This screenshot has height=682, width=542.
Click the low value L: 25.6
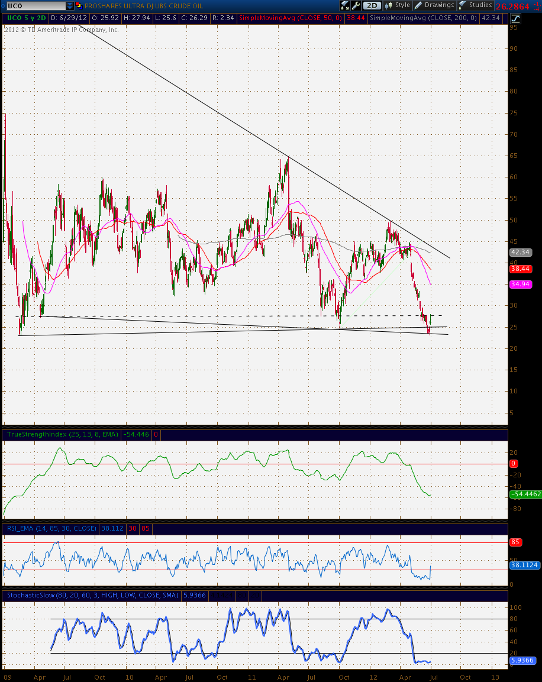point(166,18)
